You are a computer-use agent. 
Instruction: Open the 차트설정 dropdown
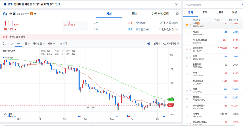38,44
